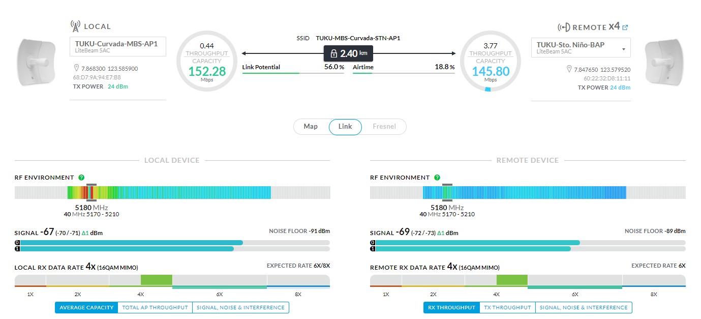Click the local 5180 MHz spectrum marker

[x=92, y=192]
